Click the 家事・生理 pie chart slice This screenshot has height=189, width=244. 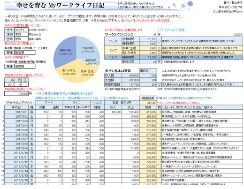coord(88,72)
